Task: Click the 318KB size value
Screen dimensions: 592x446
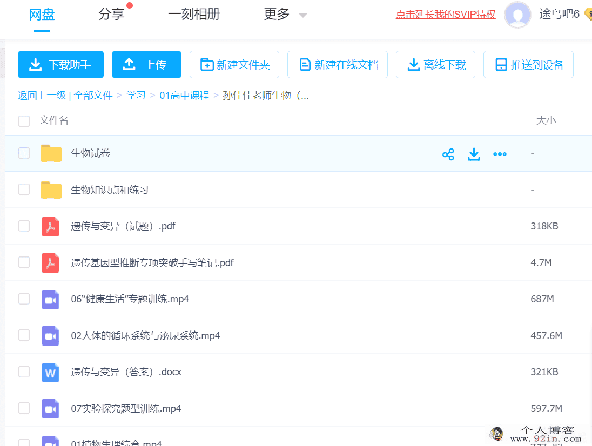Action: click(544, 226)
